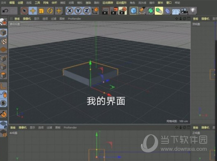
Task: Open the blue Deformer flyout
Action: click(168, 11)
